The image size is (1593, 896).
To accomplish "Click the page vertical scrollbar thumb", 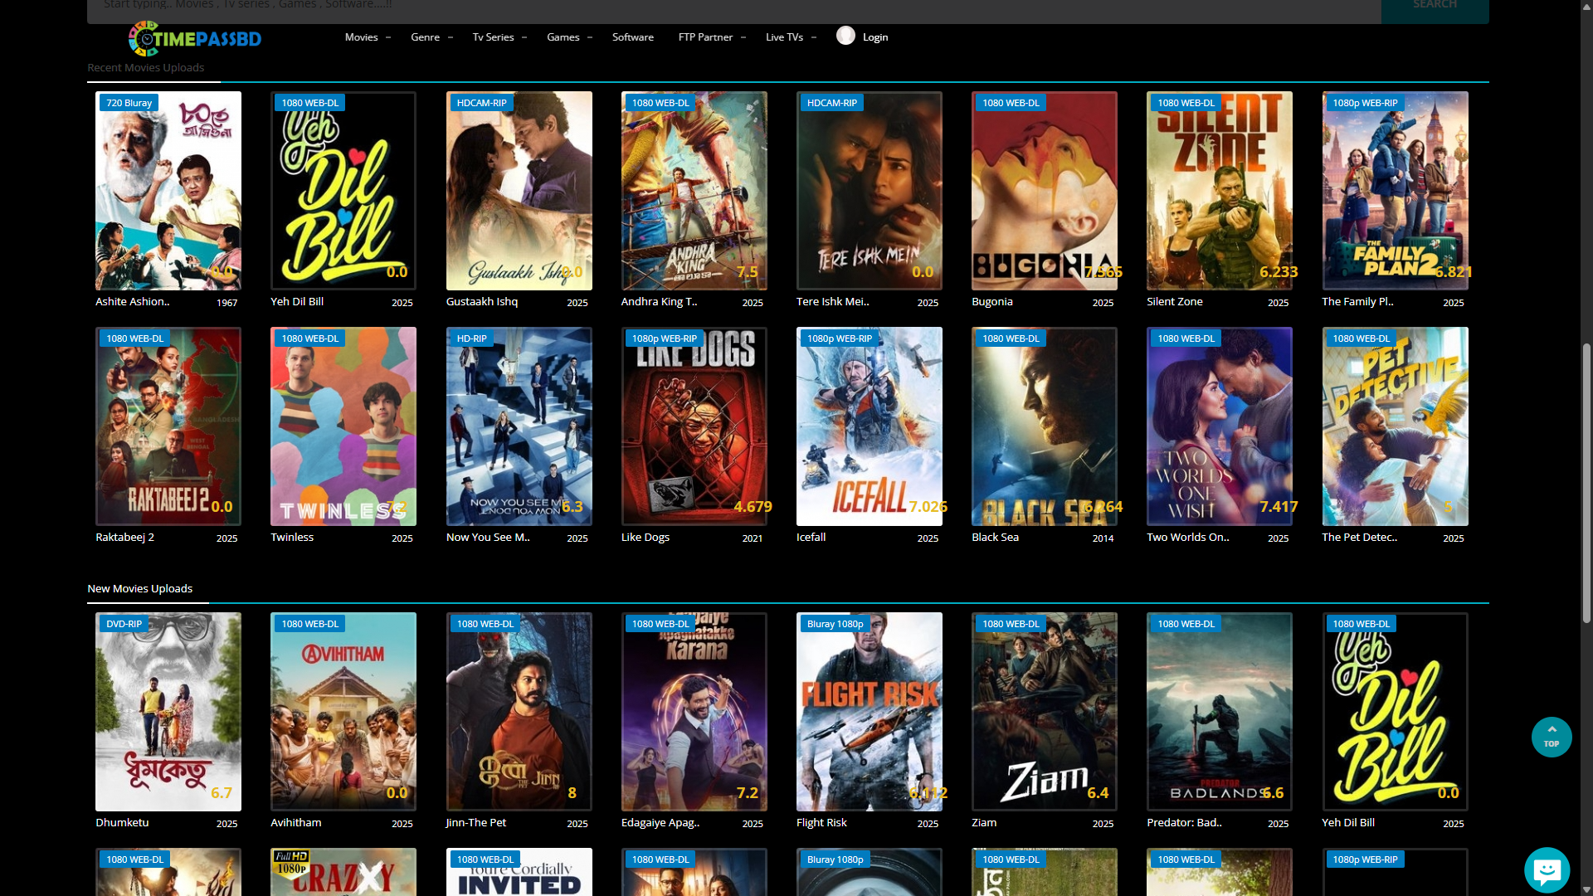I will (1586, 481).
